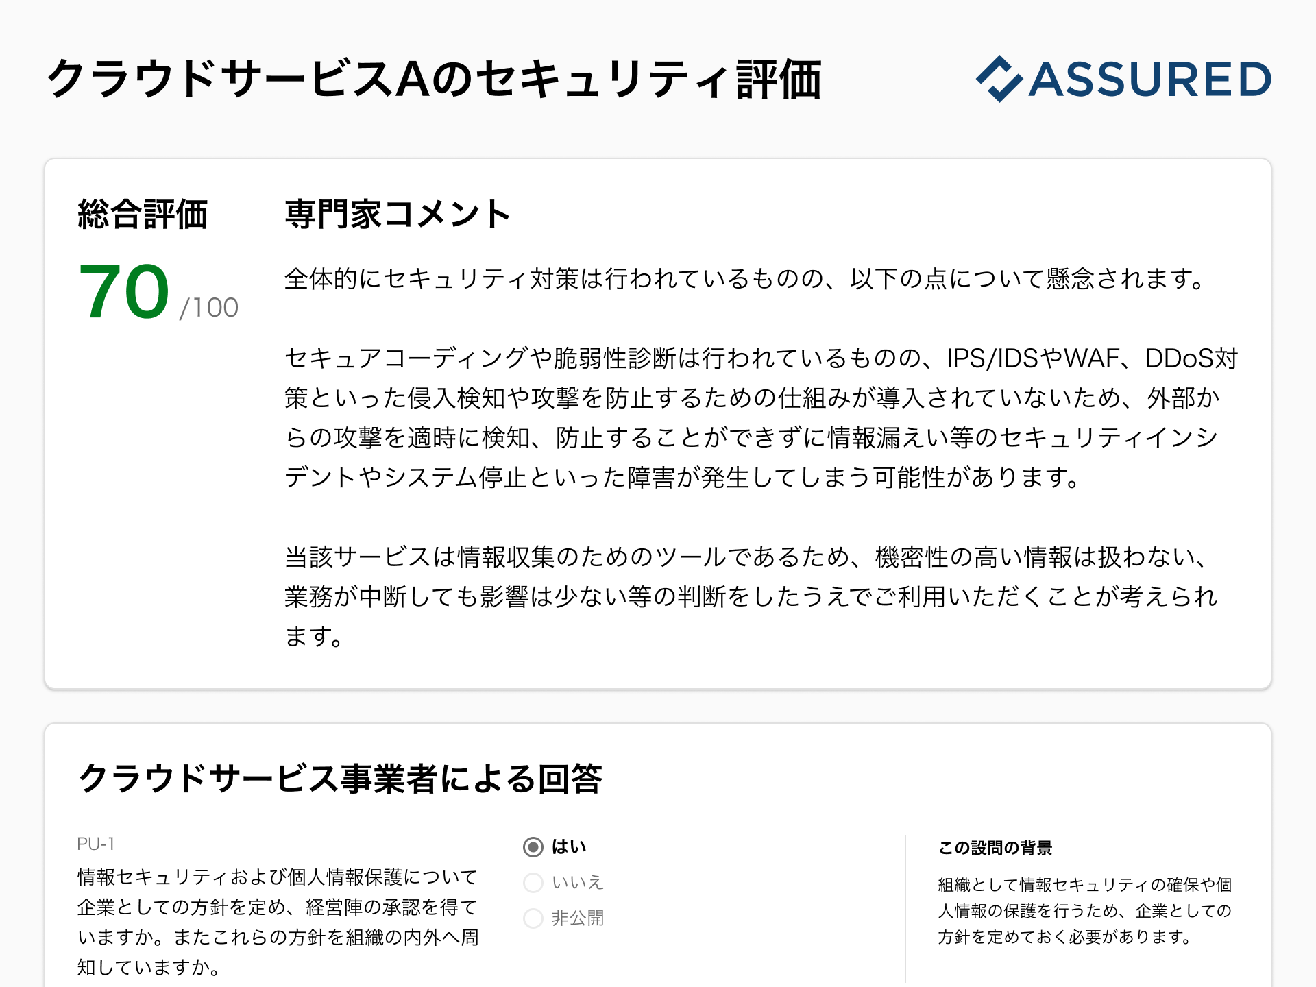The image size is (1316, 987).
Task: Click the 総合評価 heading
Action: 143,214
